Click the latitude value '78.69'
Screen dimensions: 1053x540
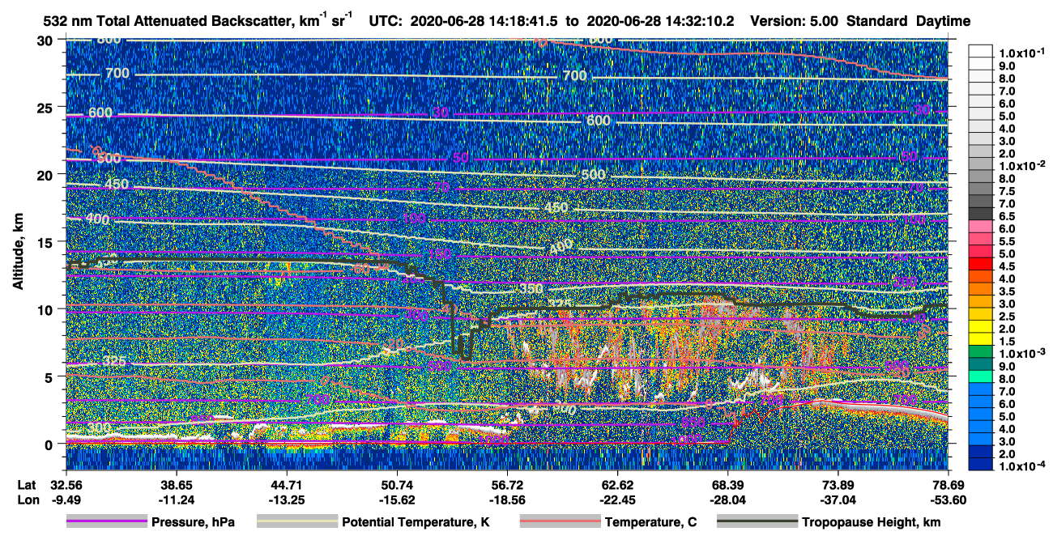tap(948, 484)
